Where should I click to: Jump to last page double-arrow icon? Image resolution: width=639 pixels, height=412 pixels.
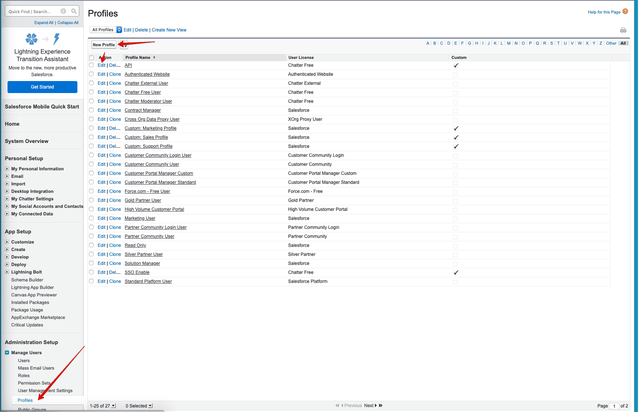point(381,406)
